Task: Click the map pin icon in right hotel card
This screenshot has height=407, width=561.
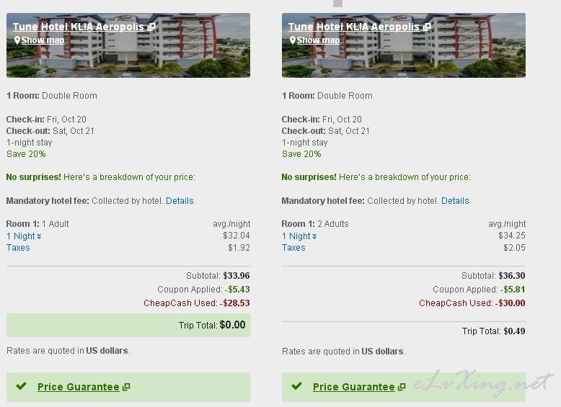Action: 293,40
